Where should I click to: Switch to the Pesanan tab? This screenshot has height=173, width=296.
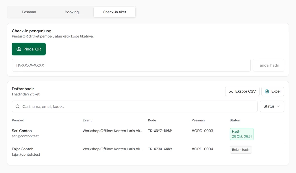[29, 12]
